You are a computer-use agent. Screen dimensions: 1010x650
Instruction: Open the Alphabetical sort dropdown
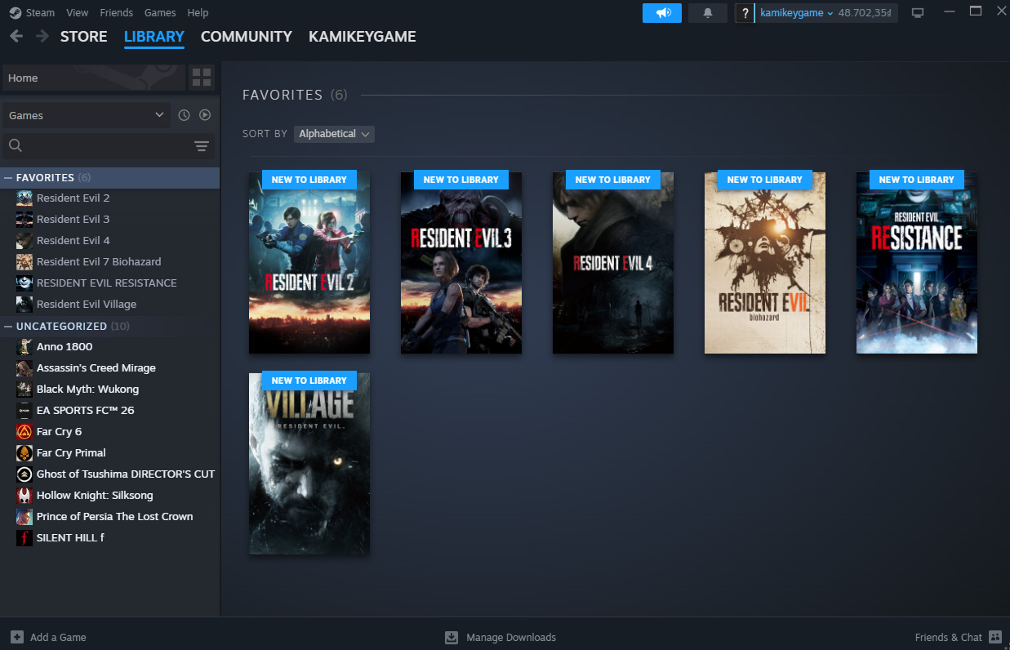(x=334, y=134)
